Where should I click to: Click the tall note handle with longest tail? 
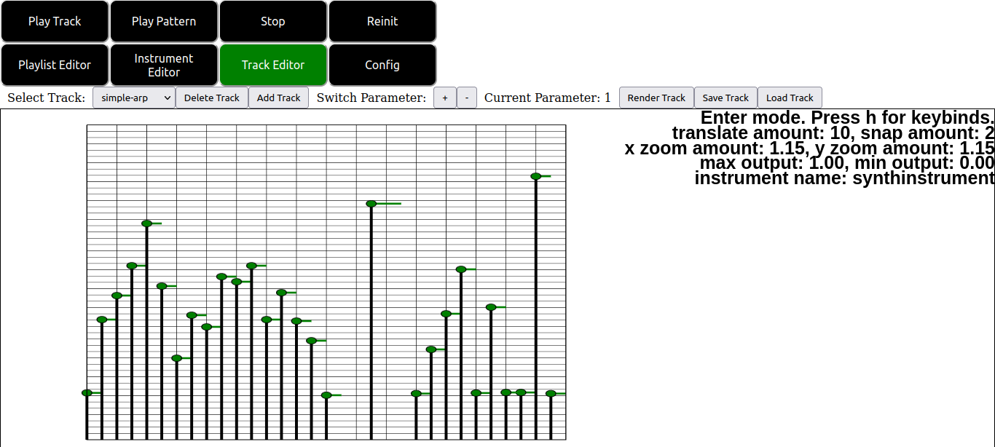[x=371, y=204]
